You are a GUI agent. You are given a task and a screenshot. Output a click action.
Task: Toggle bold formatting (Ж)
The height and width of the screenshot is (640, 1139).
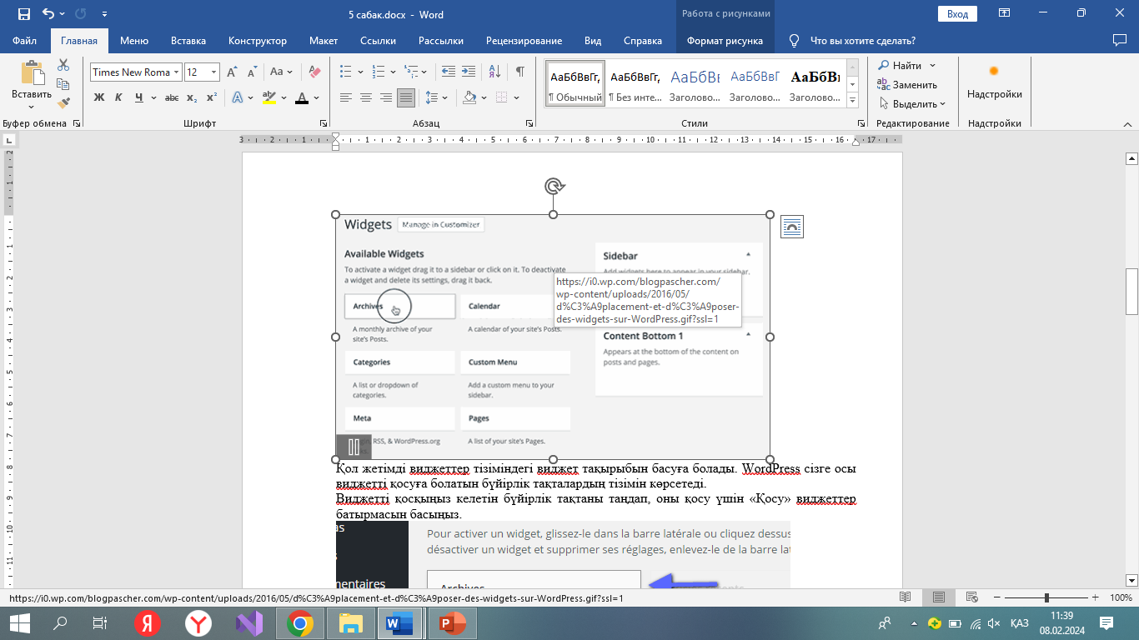[x=99, y=98]
